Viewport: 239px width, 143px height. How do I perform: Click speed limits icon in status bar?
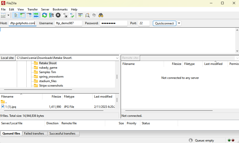click(191, 140)
